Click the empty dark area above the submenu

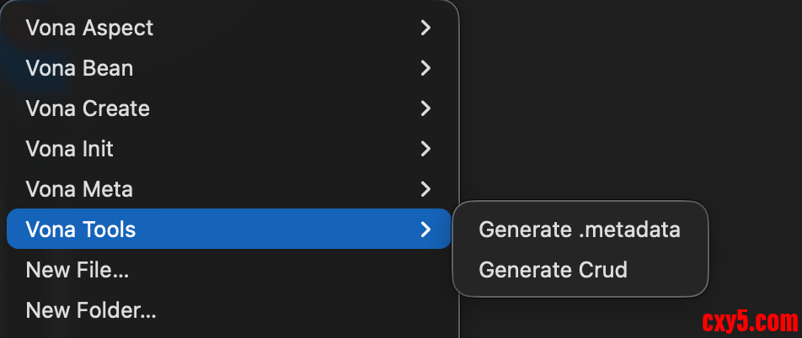(x=623, y=101)
